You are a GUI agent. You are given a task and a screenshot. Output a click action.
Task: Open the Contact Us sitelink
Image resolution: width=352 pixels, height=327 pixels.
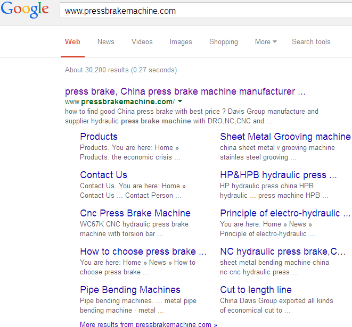click(103, 175)
